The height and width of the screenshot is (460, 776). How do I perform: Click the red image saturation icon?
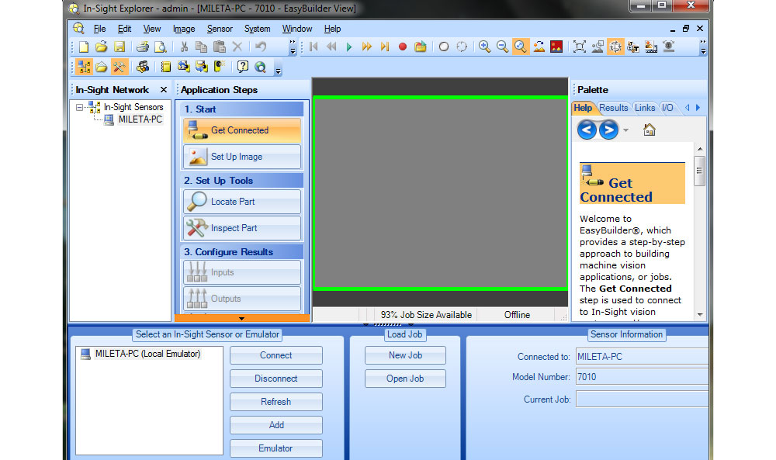point(556,47)
